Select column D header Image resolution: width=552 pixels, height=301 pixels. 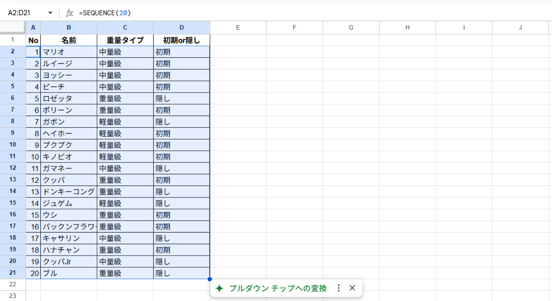pyautogui.click(x=181, y=27)
